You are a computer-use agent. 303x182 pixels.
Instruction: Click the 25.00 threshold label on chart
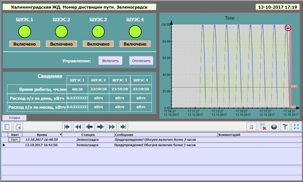pyautogui.click(x=294, y=86)
